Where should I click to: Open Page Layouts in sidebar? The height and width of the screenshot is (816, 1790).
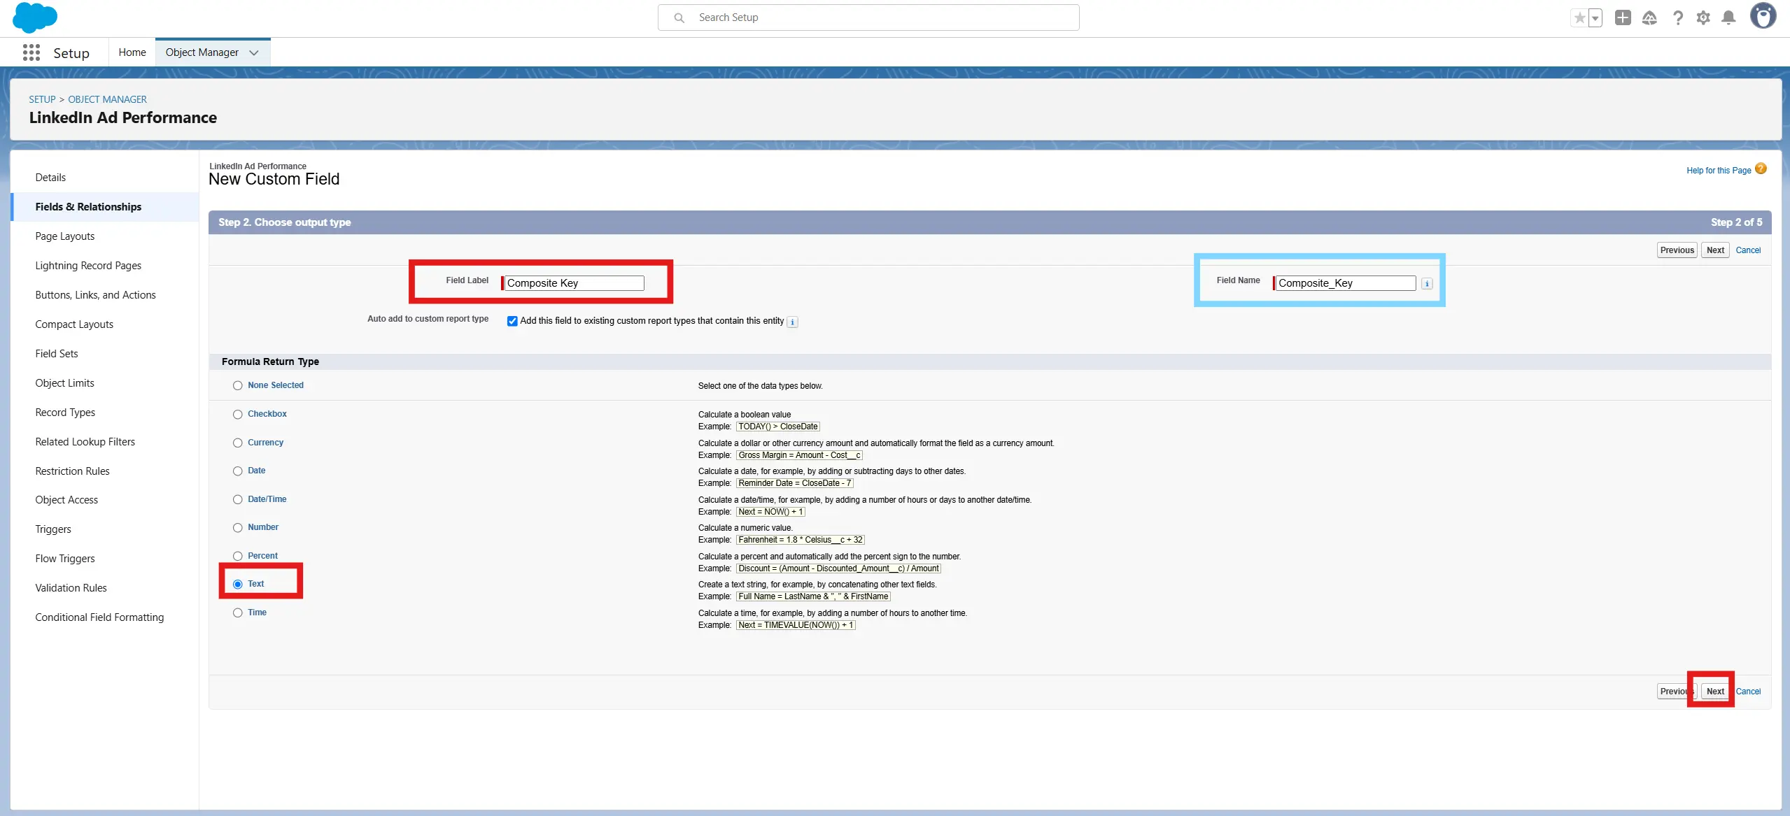pos(65,236)
